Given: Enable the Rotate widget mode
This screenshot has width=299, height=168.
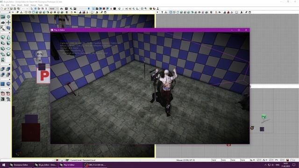Looking at the screenshot, I should pyautogui.click(x=39, y=8).
